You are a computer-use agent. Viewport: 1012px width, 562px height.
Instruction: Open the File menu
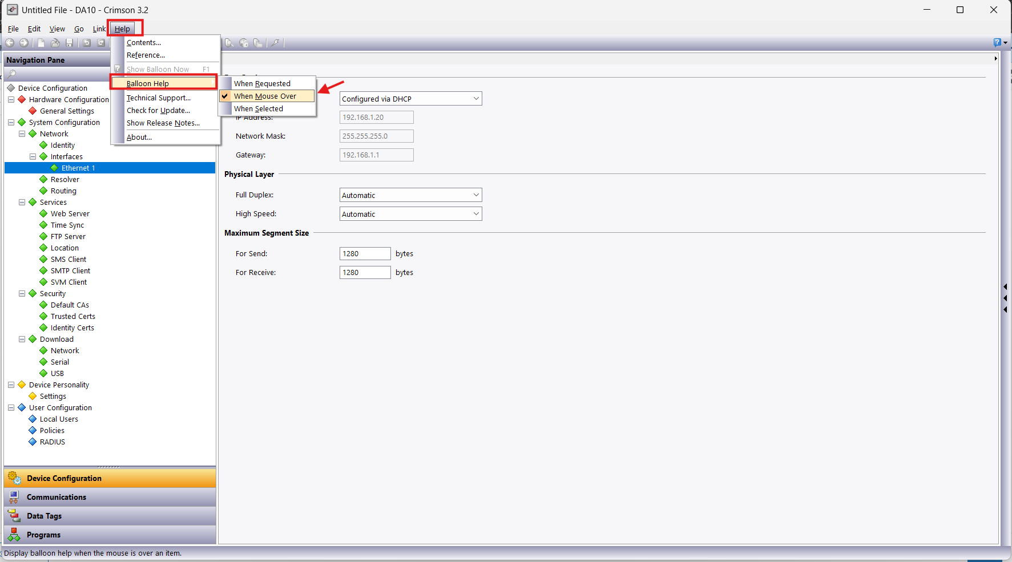(13, 29)
